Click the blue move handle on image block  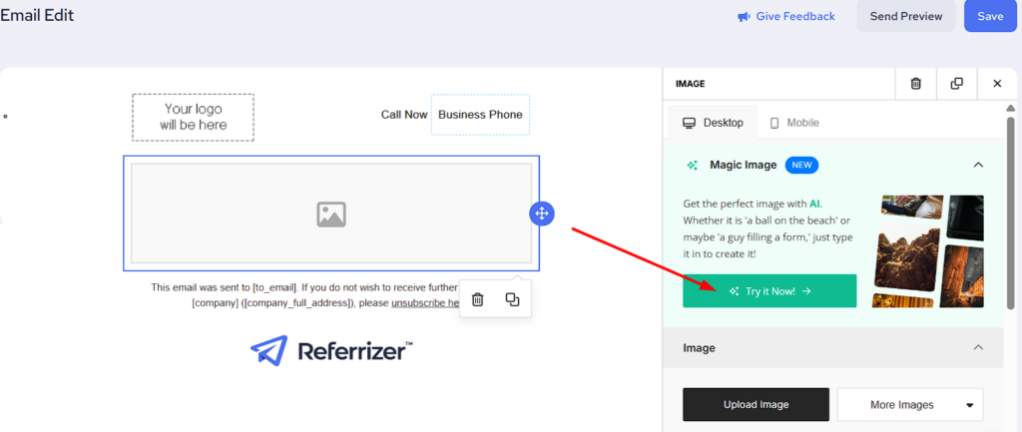pyautogui.click(x=541, y=214)
